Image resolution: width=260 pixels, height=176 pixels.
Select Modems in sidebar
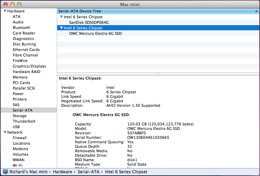[20, 149]
